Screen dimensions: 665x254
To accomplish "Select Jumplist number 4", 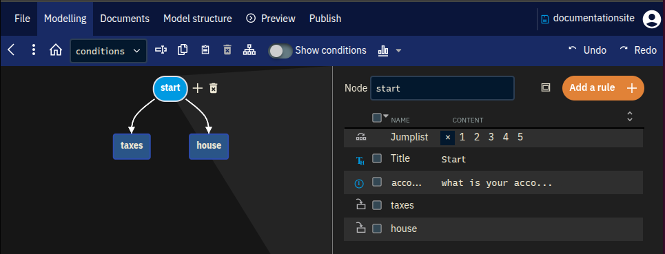I will pos(506,137).
